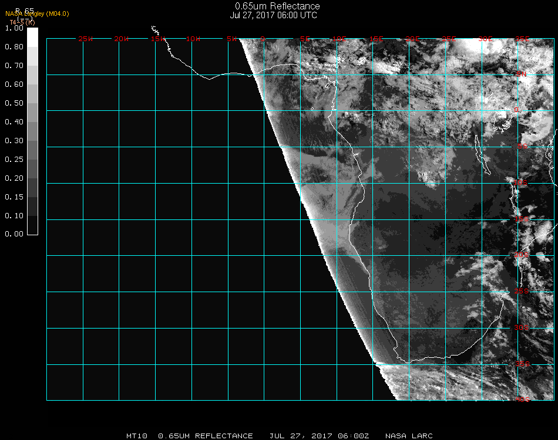
Task: Click the 20S latitude label
Action: point(522,255)
